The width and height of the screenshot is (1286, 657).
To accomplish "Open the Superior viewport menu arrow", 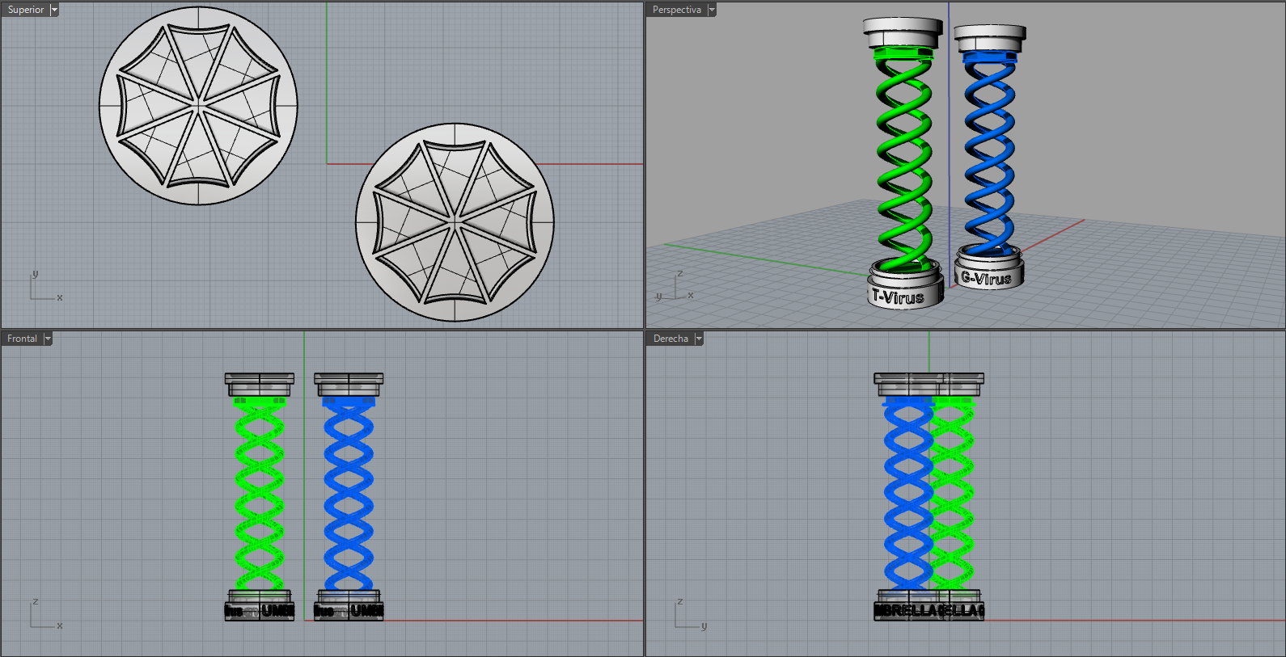I will [x=54, y=10].
